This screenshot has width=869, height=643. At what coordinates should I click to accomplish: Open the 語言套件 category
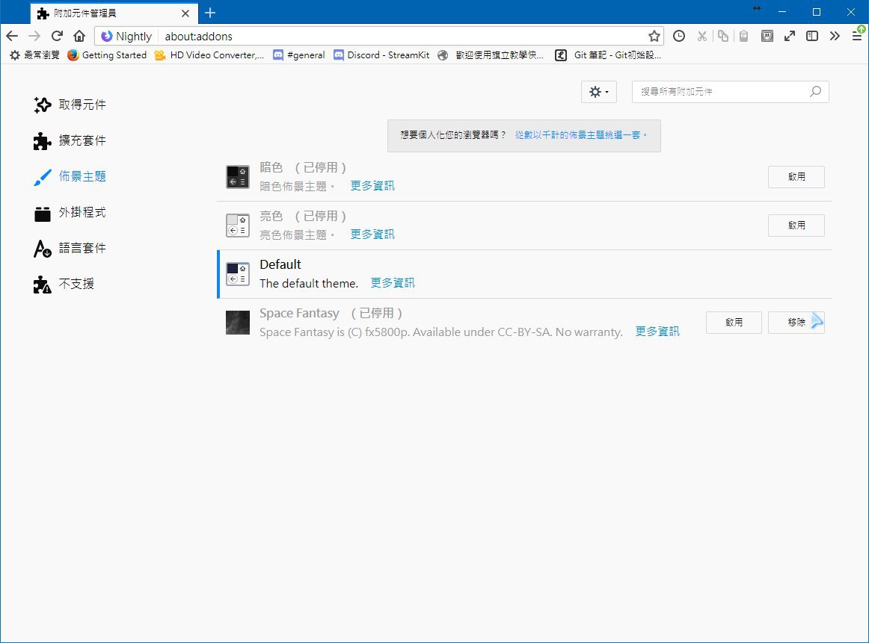(x=70, y=249)
